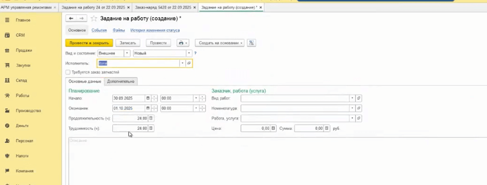Click the Начало time spinner control
The width and height of the screenshot is (487, 185).
202,98
